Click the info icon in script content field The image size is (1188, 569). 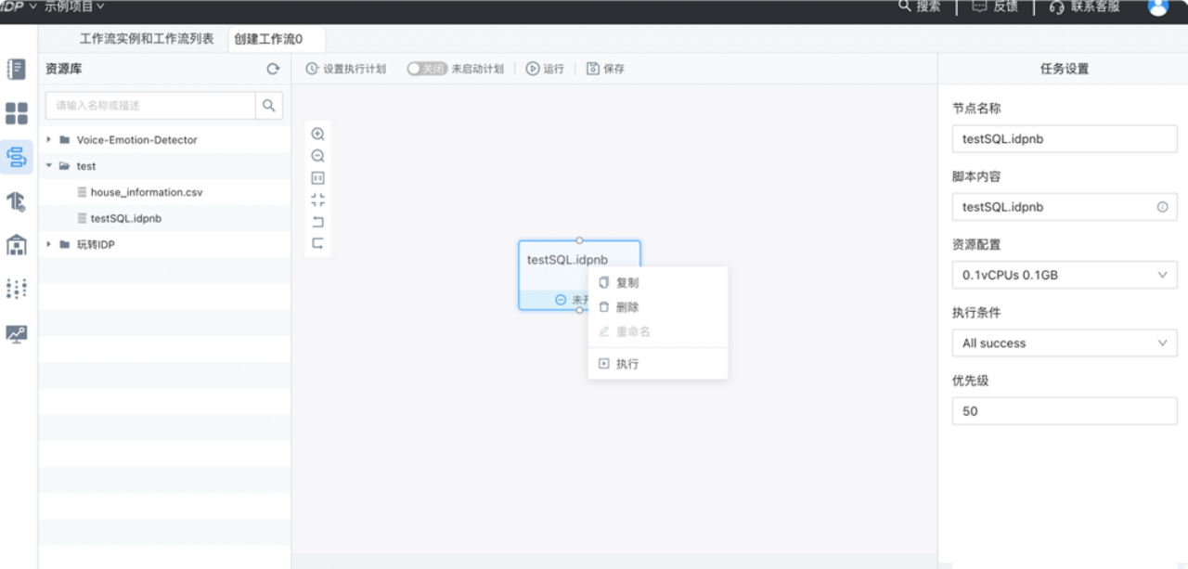(1162, 207)
